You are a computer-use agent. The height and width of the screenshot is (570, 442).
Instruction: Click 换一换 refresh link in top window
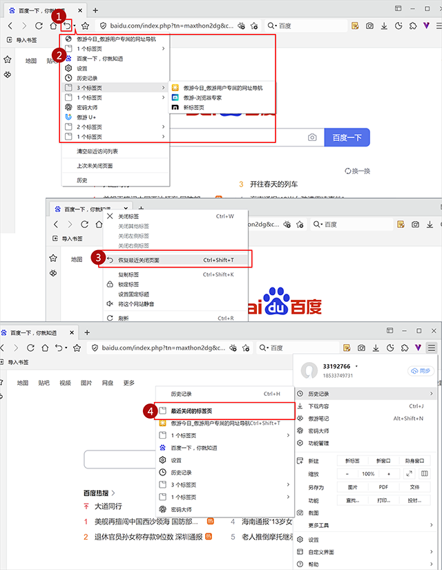point(358,171)
